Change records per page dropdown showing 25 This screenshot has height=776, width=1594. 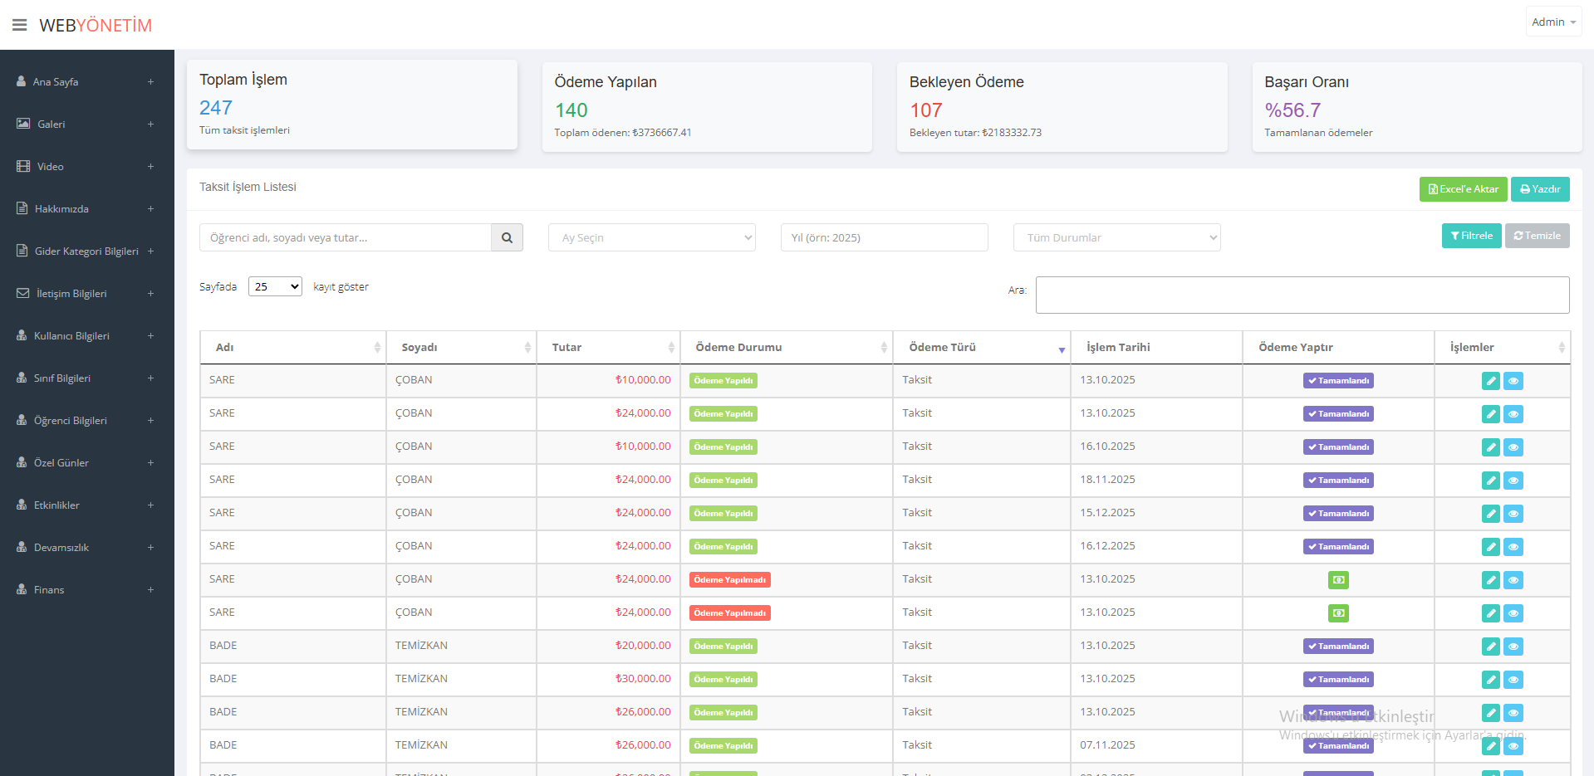(x=275, y=286)
